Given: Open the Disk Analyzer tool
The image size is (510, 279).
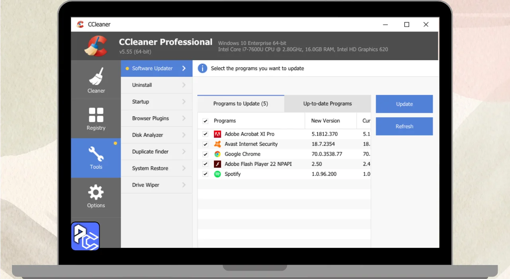Looking at the screenshot, I should 157,135.
